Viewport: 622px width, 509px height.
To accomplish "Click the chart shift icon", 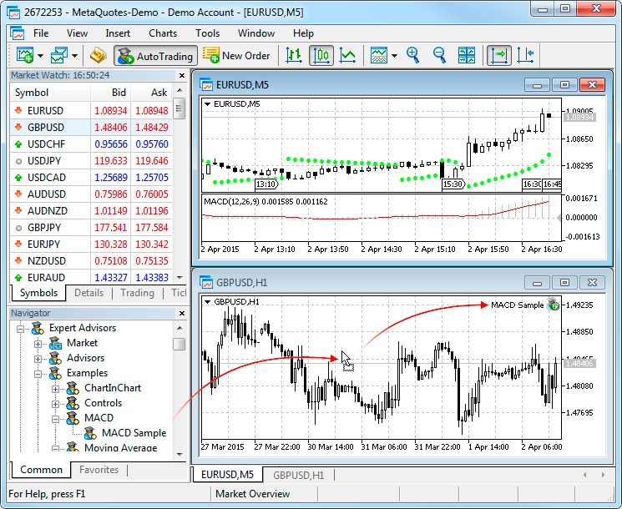I will 525,56.
